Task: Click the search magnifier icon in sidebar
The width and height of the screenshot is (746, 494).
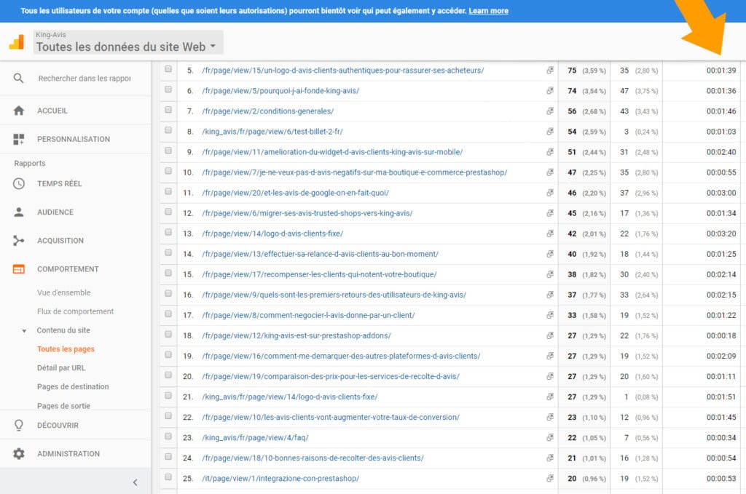Action: 18,79
